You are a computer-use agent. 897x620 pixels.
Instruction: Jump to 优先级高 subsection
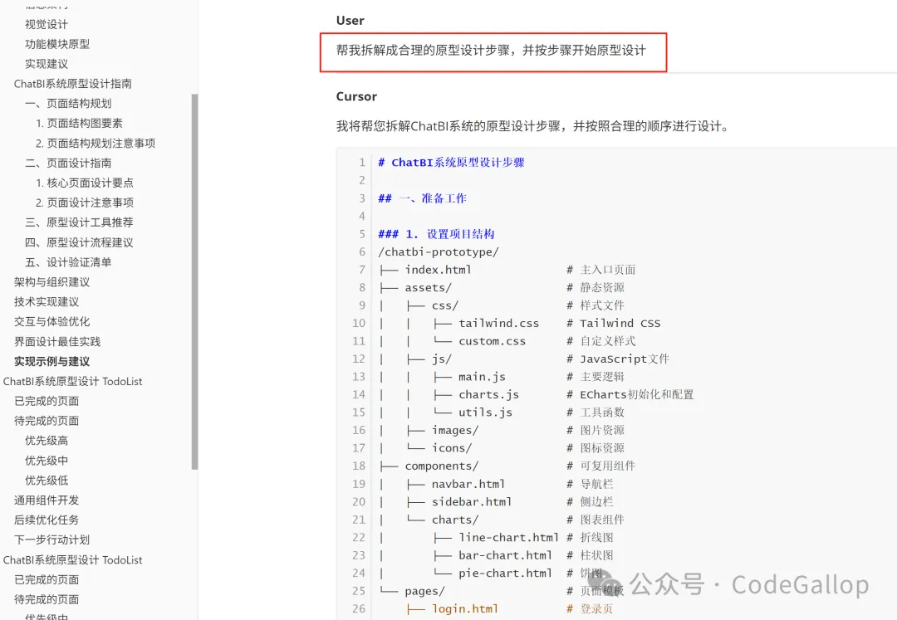tap(47, 441)
